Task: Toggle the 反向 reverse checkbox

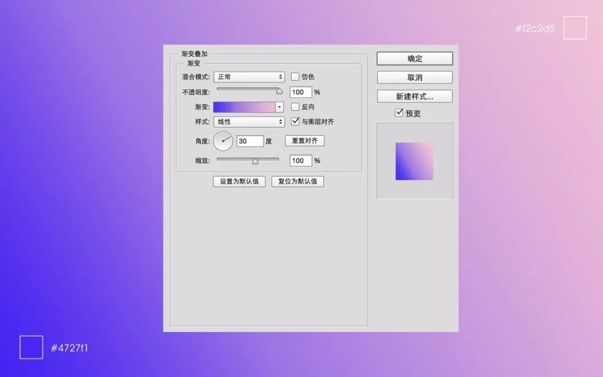Action: click(295, 107)
